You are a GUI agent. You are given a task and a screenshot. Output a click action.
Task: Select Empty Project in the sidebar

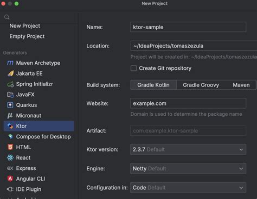pos(27,36)
